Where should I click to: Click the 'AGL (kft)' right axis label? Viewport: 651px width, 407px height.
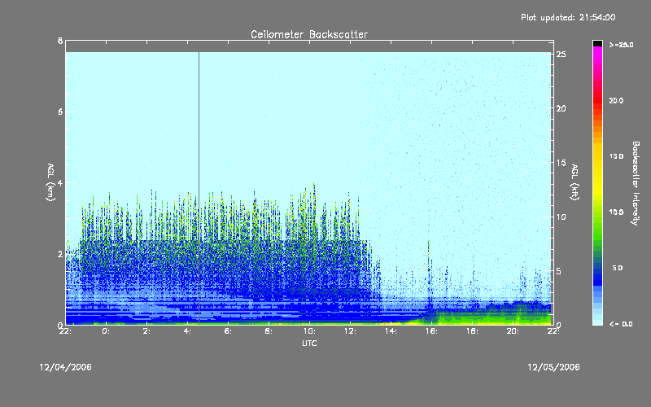(575, 182)
